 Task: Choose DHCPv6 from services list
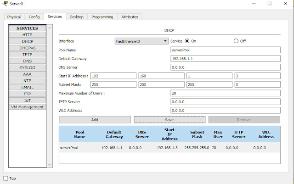(x=28, y=48)
